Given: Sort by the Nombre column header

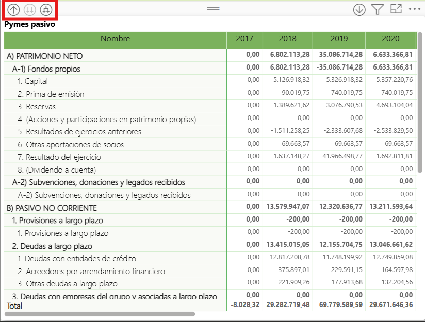Looking at the screenshot, I should click(x=115, y=39).
